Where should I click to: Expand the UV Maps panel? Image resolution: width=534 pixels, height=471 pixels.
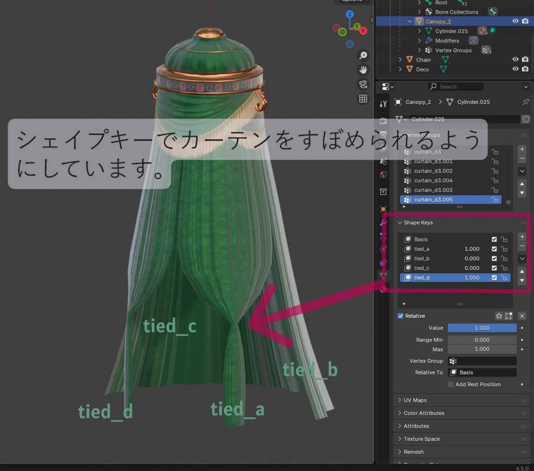pyautogui.click(x=400, y=400)
